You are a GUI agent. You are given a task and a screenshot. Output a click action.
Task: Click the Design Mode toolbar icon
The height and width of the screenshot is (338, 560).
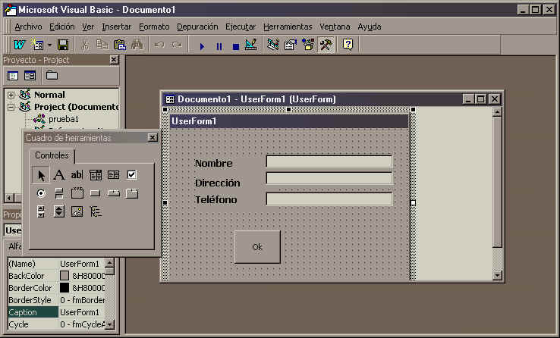(x=251, y=45)
